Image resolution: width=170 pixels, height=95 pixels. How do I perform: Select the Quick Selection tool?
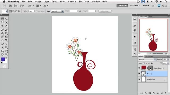(x=6, y=22)
